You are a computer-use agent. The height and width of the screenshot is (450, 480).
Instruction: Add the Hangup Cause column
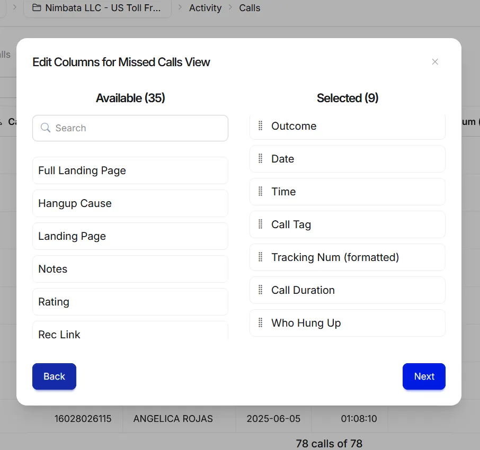pos(130,203)
